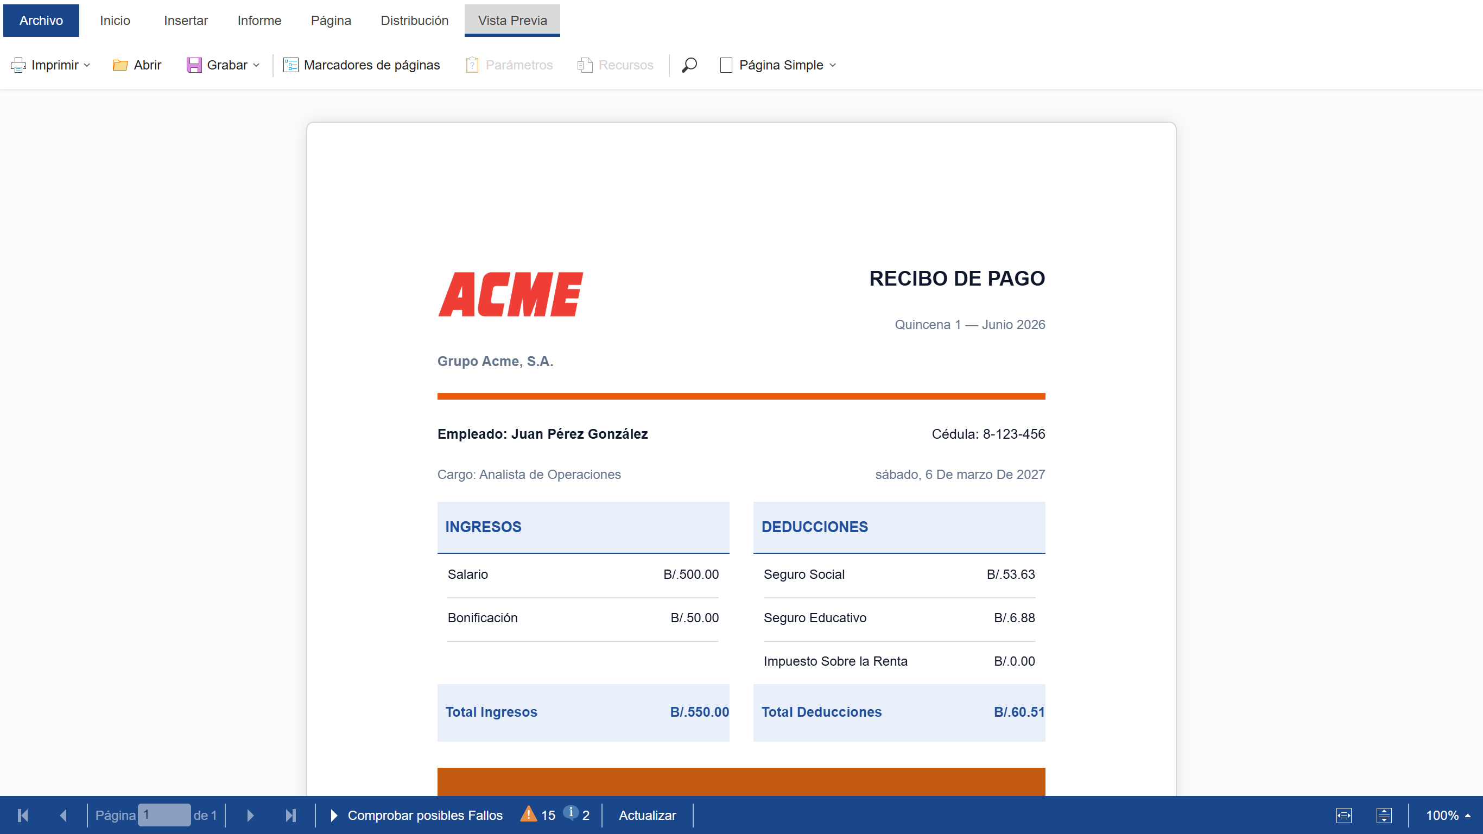Click 'Total Ingresos' label

(x=491, y=712)
